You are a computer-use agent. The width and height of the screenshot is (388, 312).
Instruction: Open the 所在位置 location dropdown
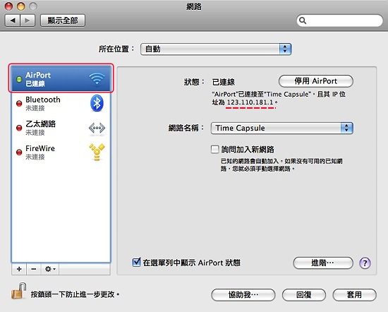216,49
